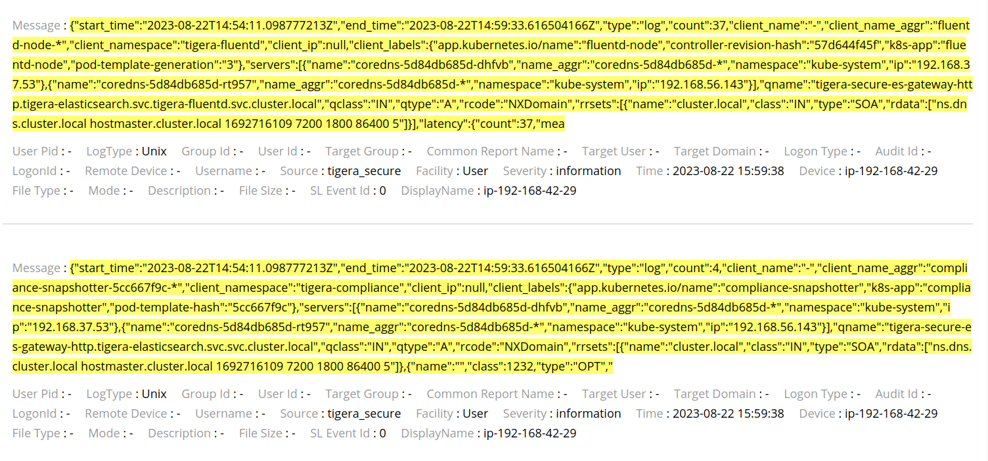Click Device value ip-192-168-42-29 in compliance-snapshotter entry

(x=891, y=414)
